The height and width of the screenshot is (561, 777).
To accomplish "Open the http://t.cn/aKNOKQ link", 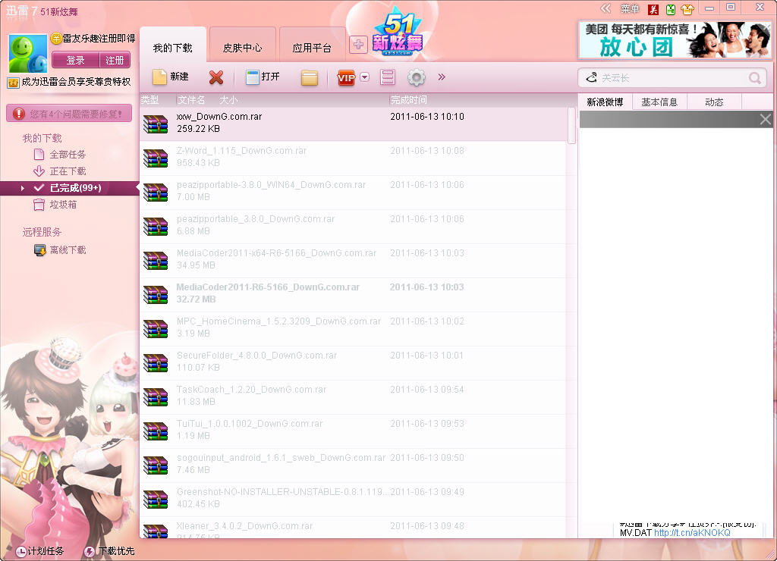I will [692, 533].
